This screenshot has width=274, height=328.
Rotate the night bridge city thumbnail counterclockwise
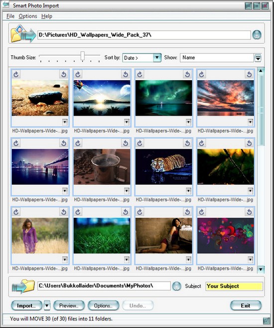tap(64, 143)
